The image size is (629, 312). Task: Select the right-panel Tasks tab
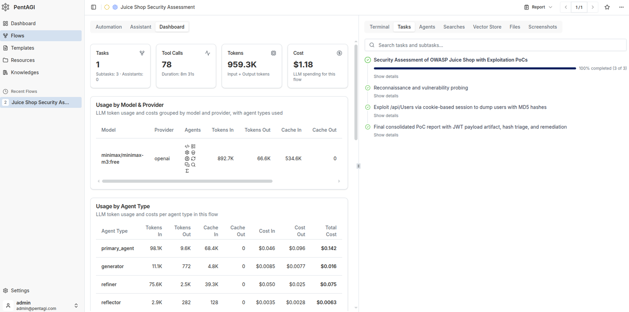[x=404, y=27]
